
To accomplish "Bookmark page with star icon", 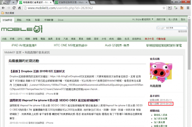I will tap(164, 8).
